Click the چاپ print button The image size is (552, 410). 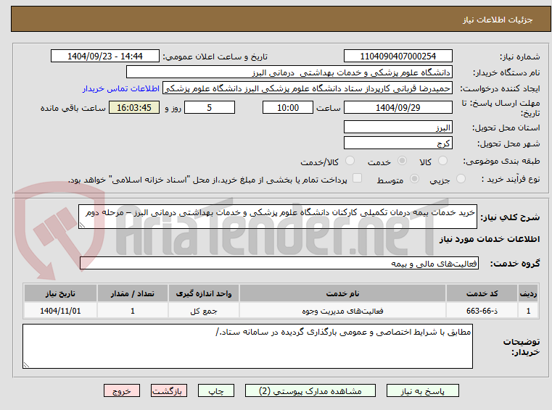point(216,390)
